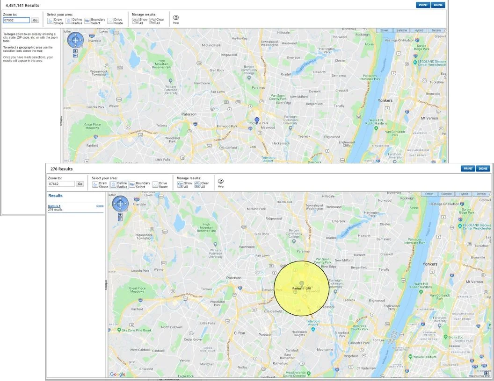Image resolution: width=494 pixels, height=381 pixels.
Task: Switch to Hybrid view in 4,481,141 Results window
Action: (x=419, y=30)
